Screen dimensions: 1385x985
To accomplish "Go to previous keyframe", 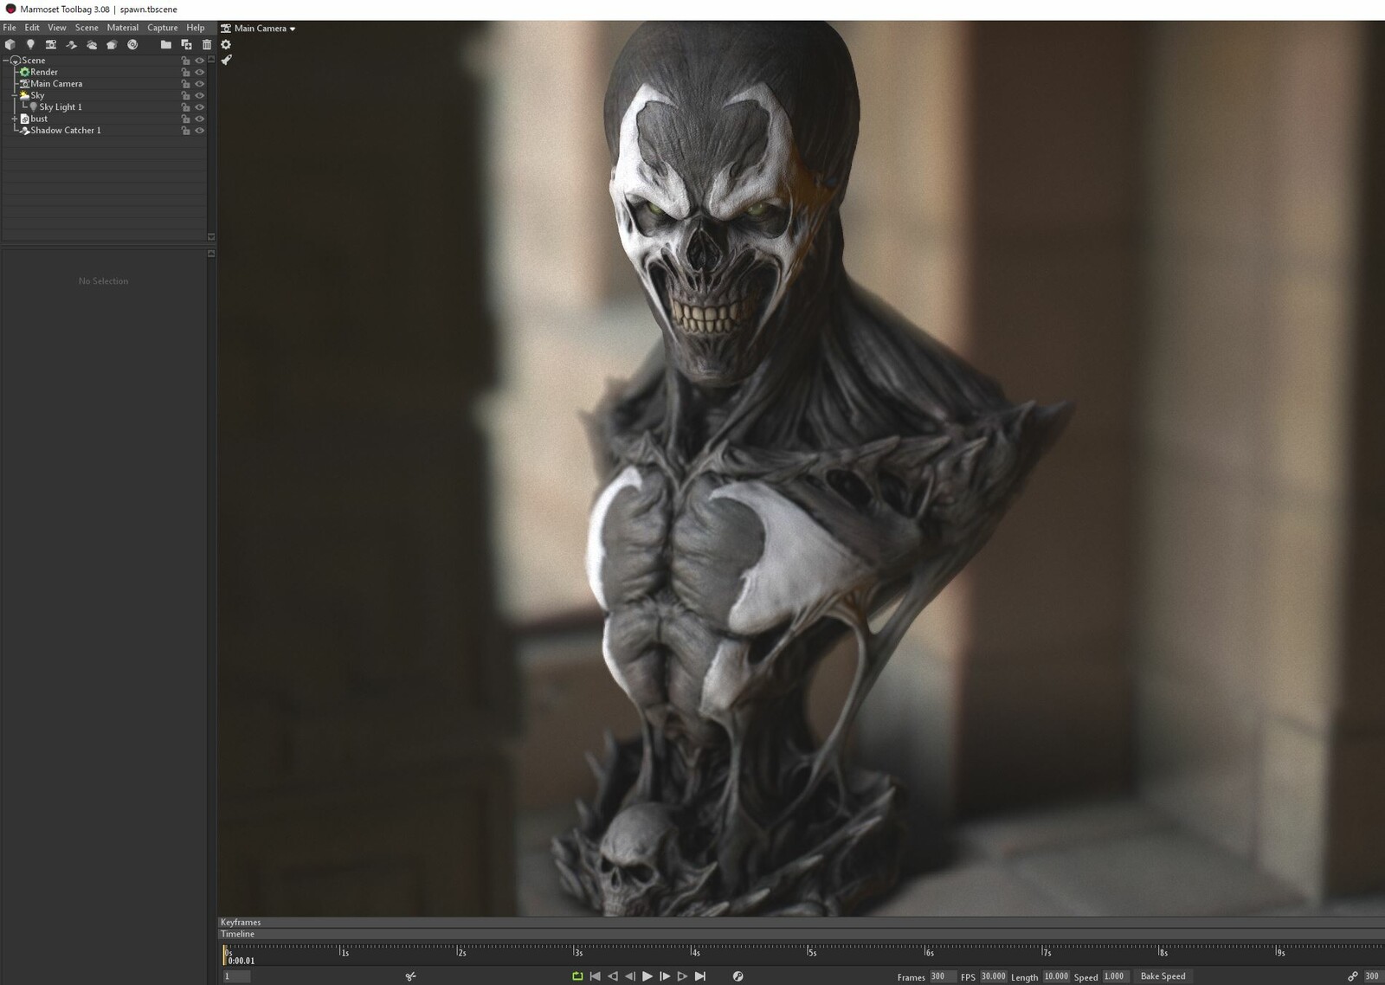I will [x=613, y=976].
